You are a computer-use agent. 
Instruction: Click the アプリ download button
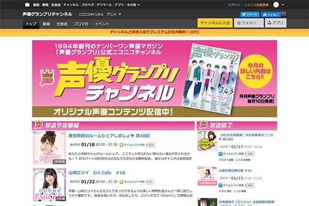[276, 23]
